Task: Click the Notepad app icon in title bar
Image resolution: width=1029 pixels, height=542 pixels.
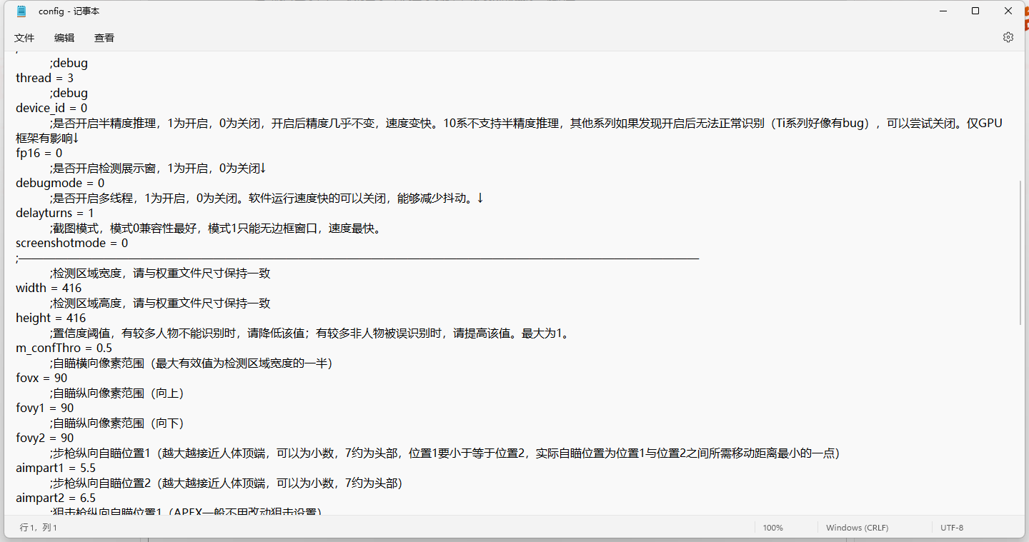Action: click(x=21, y=11)
